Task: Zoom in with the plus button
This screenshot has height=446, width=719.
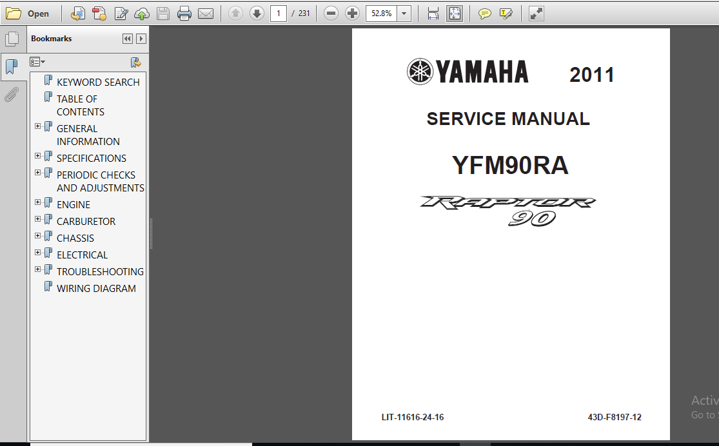Action: (x=352, y=14)
